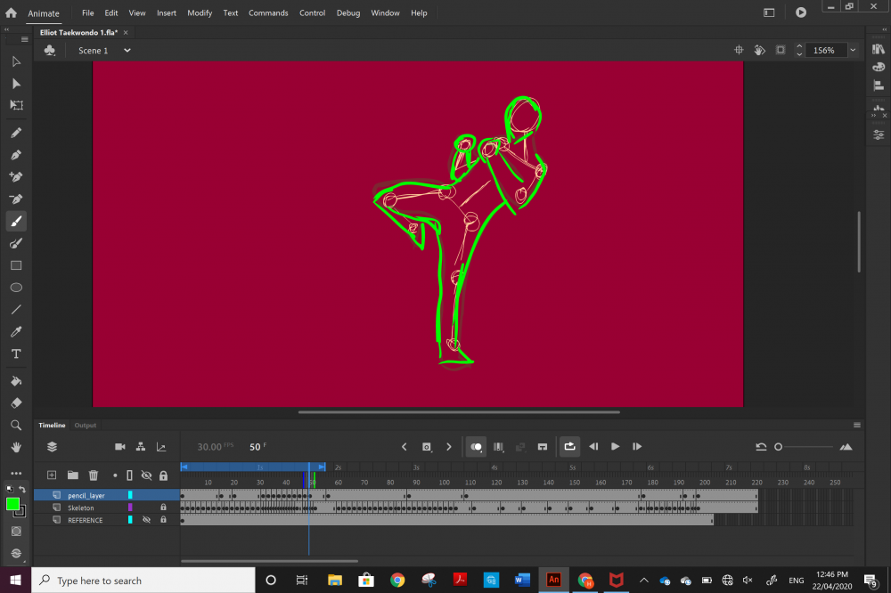Pick the Oval tool
The height and width of the screenshot is (593, 891).
(x=16, y=288)
